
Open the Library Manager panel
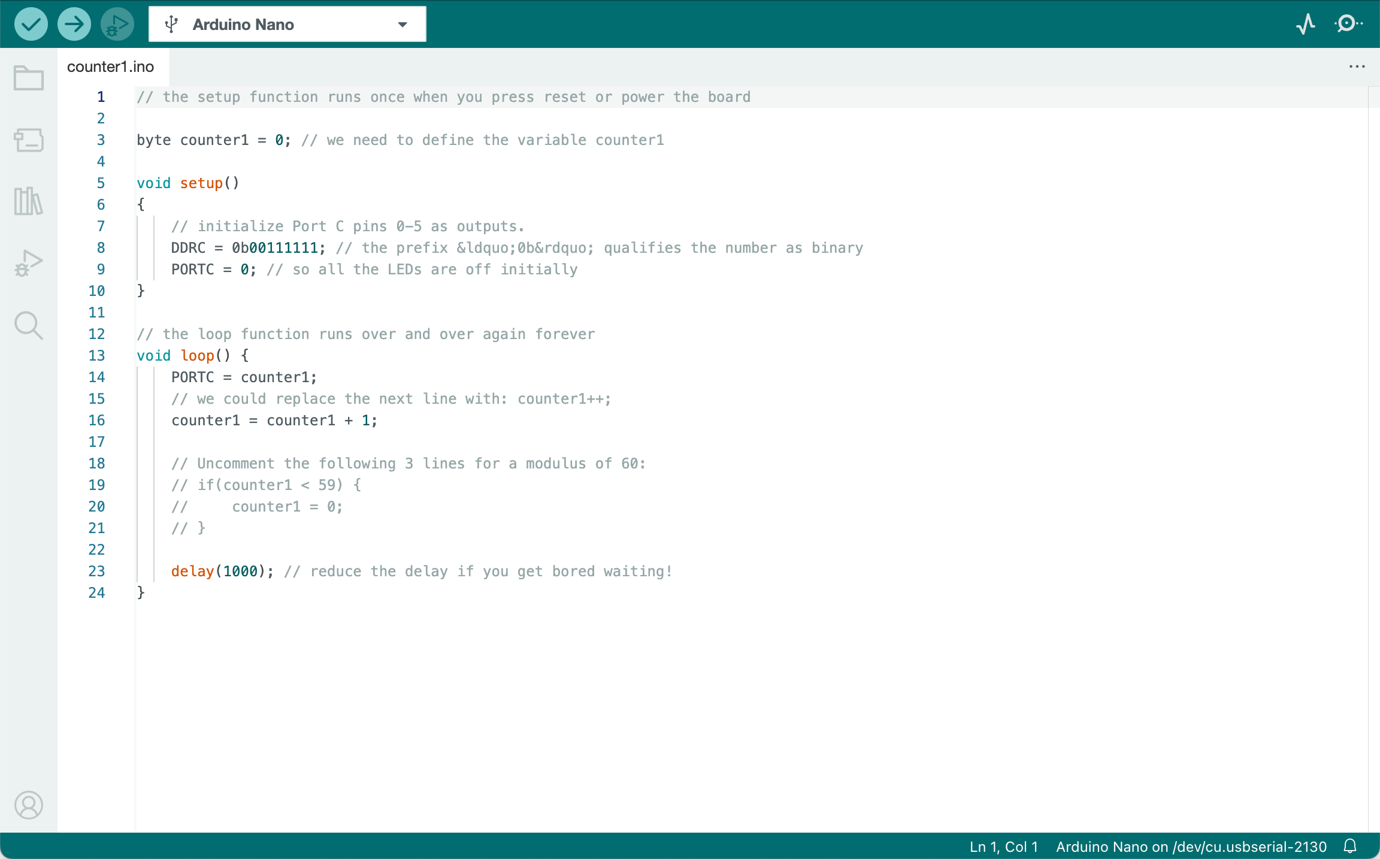[29, 201]
